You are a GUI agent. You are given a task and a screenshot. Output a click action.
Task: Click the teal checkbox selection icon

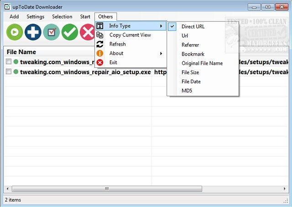click(52, 32)
